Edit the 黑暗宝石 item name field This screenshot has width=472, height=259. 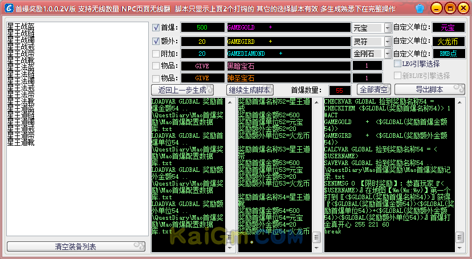click(288, 66)
